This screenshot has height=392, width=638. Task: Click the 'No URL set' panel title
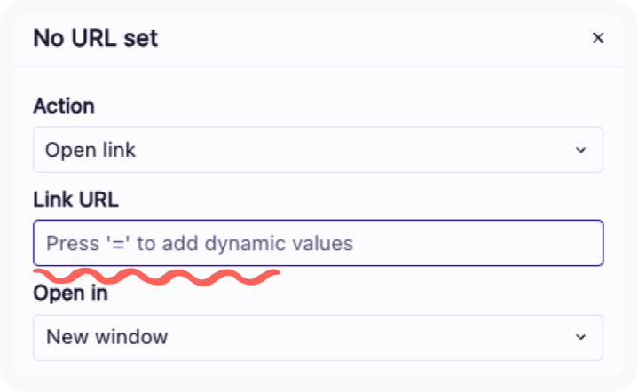pyautogui.click(x=96, y=38)
